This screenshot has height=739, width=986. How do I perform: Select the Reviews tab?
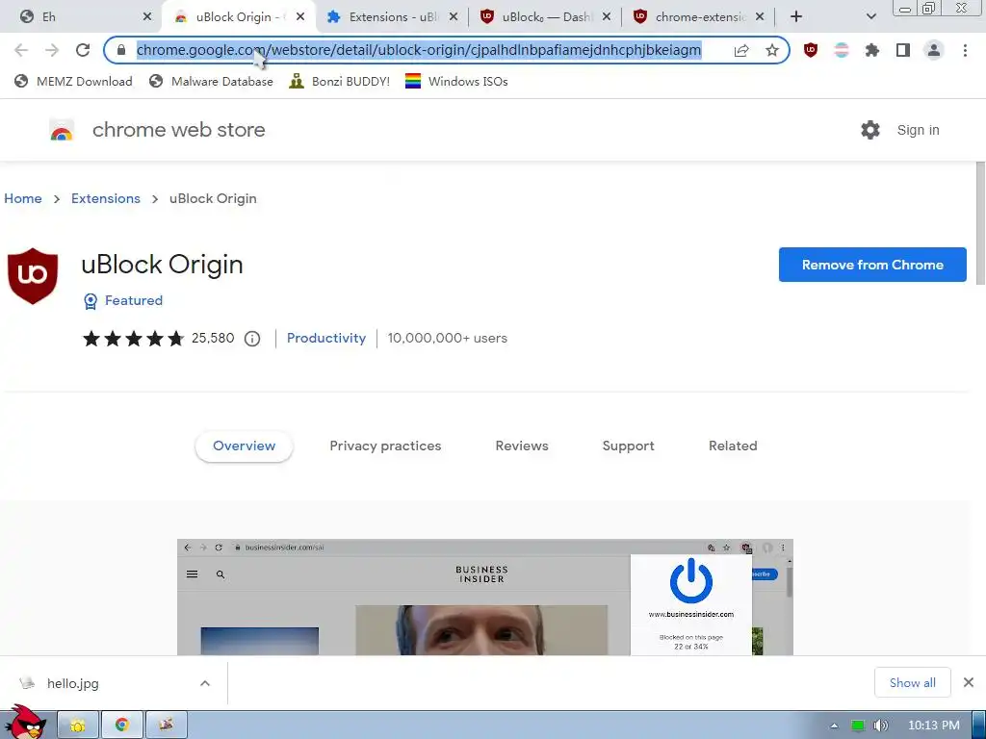tap(522, 446)
